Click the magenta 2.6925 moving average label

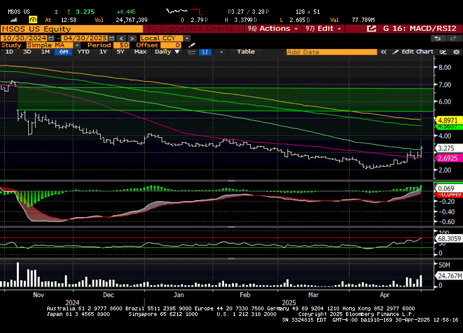(x=449, y=158)
